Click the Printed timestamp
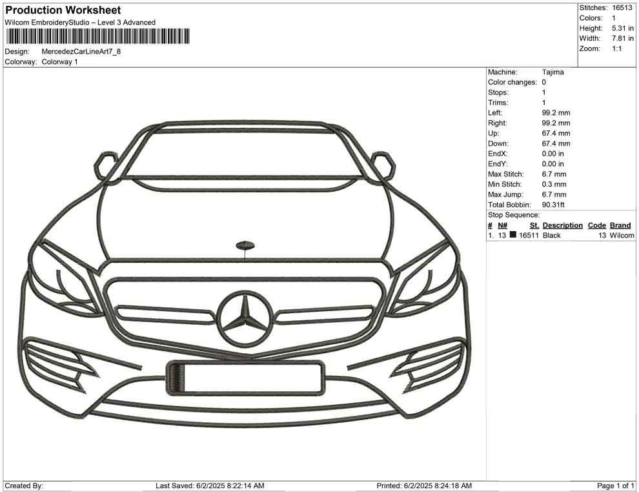Viewport: 639px width, 492px height. (x=424, y=486)
